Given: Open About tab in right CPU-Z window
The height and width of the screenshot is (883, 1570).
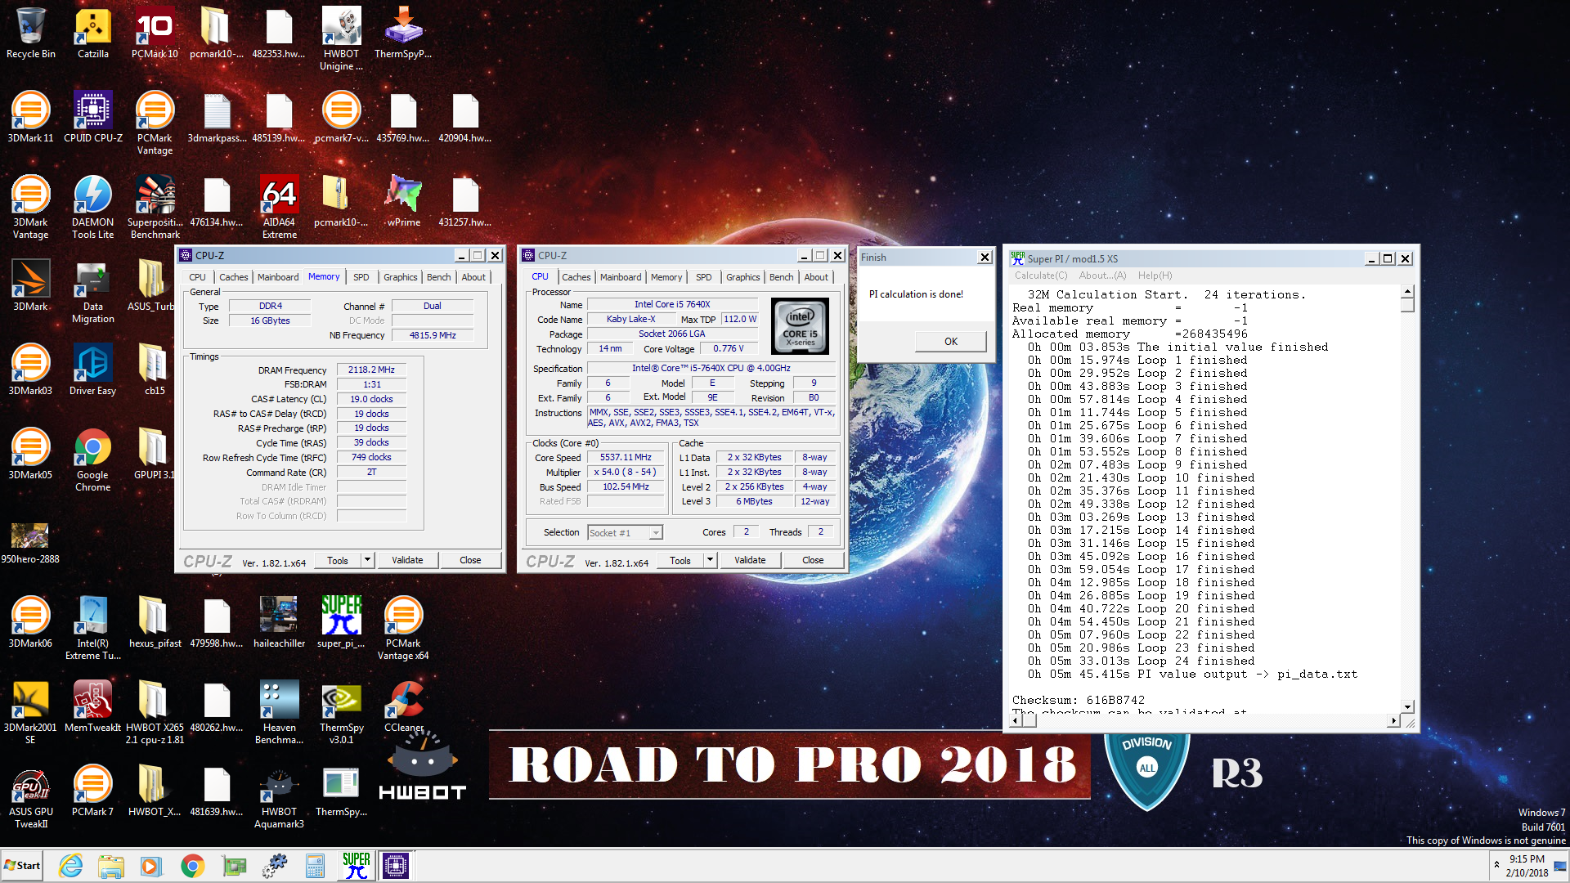Looking at the screenshot, I should click(x=815, y=277).
